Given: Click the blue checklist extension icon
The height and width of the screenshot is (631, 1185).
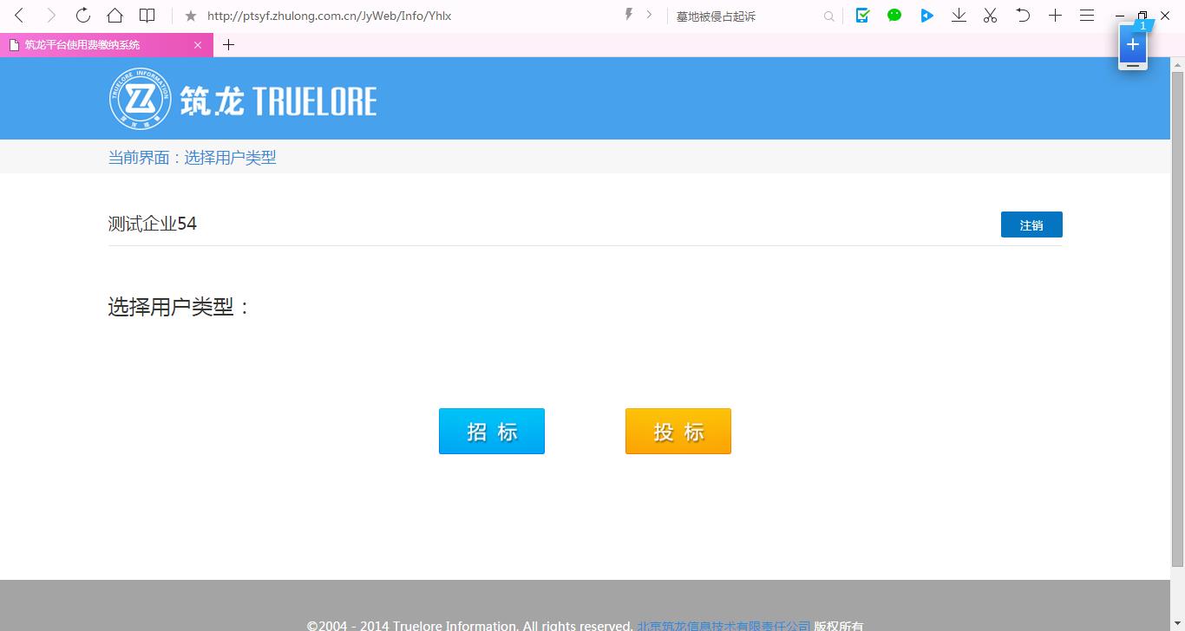Looking at the screenshot, I should pyautogui.click(x=862, y=16).
